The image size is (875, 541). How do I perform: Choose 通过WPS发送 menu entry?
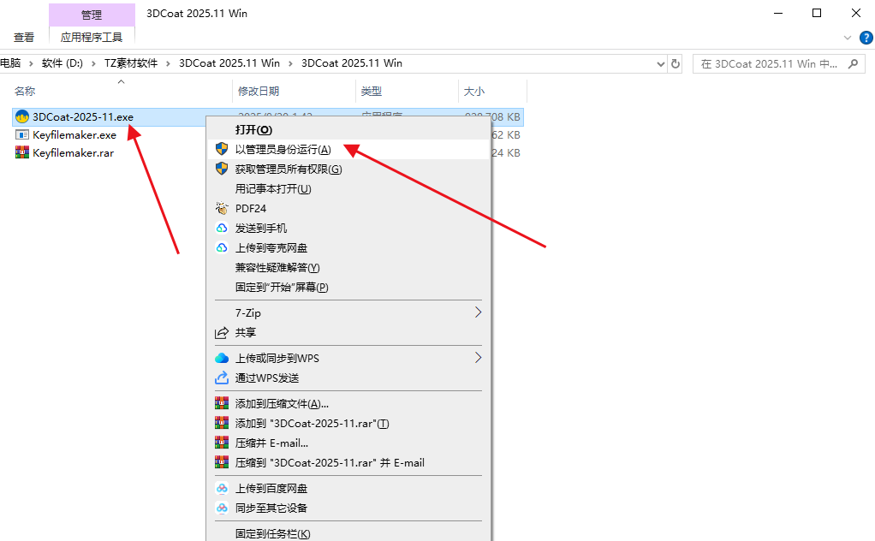click(x=348, y=378)
